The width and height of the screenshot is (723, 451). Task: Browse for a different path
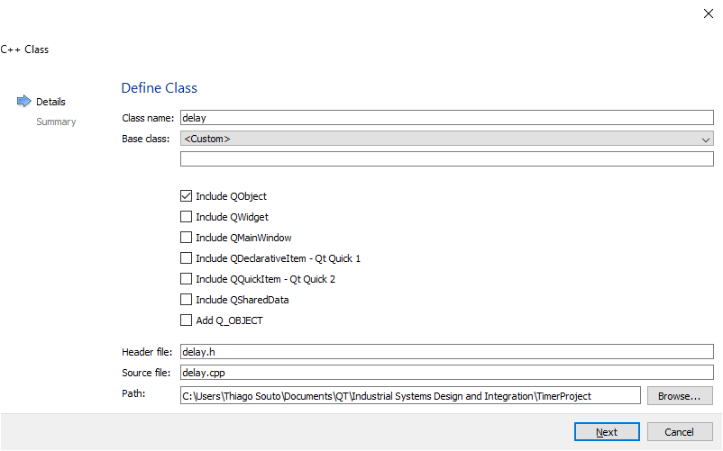click(679, 396)
